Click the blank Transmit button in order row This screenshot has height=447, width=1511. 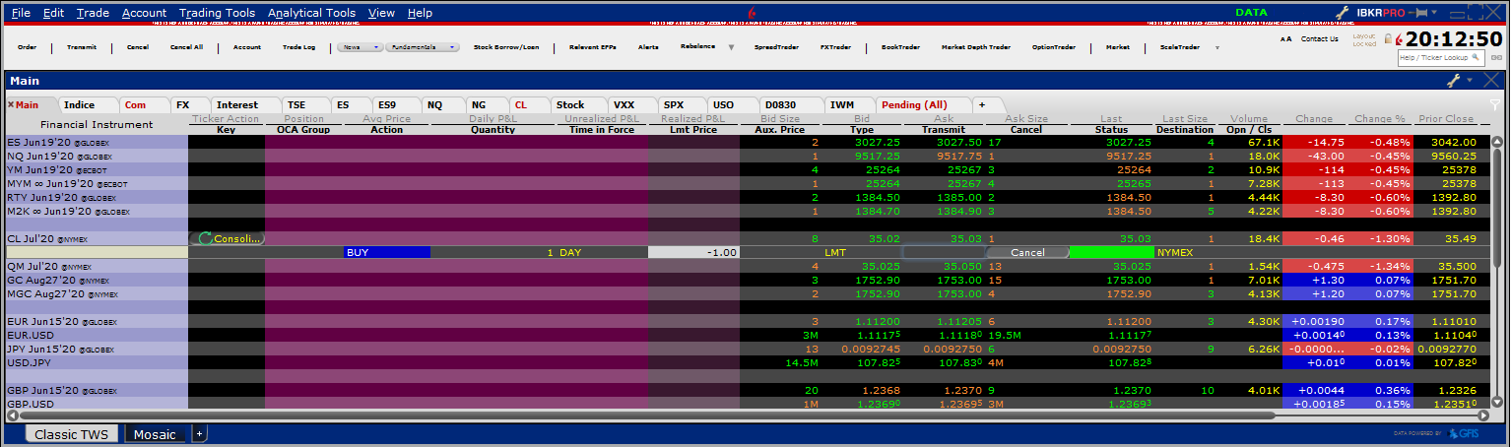944,252
